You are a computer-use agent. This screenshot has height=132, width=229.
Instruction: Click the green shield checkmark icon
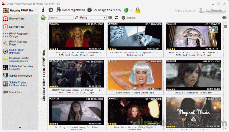click(126, 10)
